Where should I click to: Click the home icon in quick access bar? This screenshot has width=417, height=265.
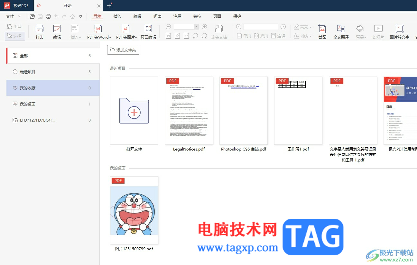(72, 16)
